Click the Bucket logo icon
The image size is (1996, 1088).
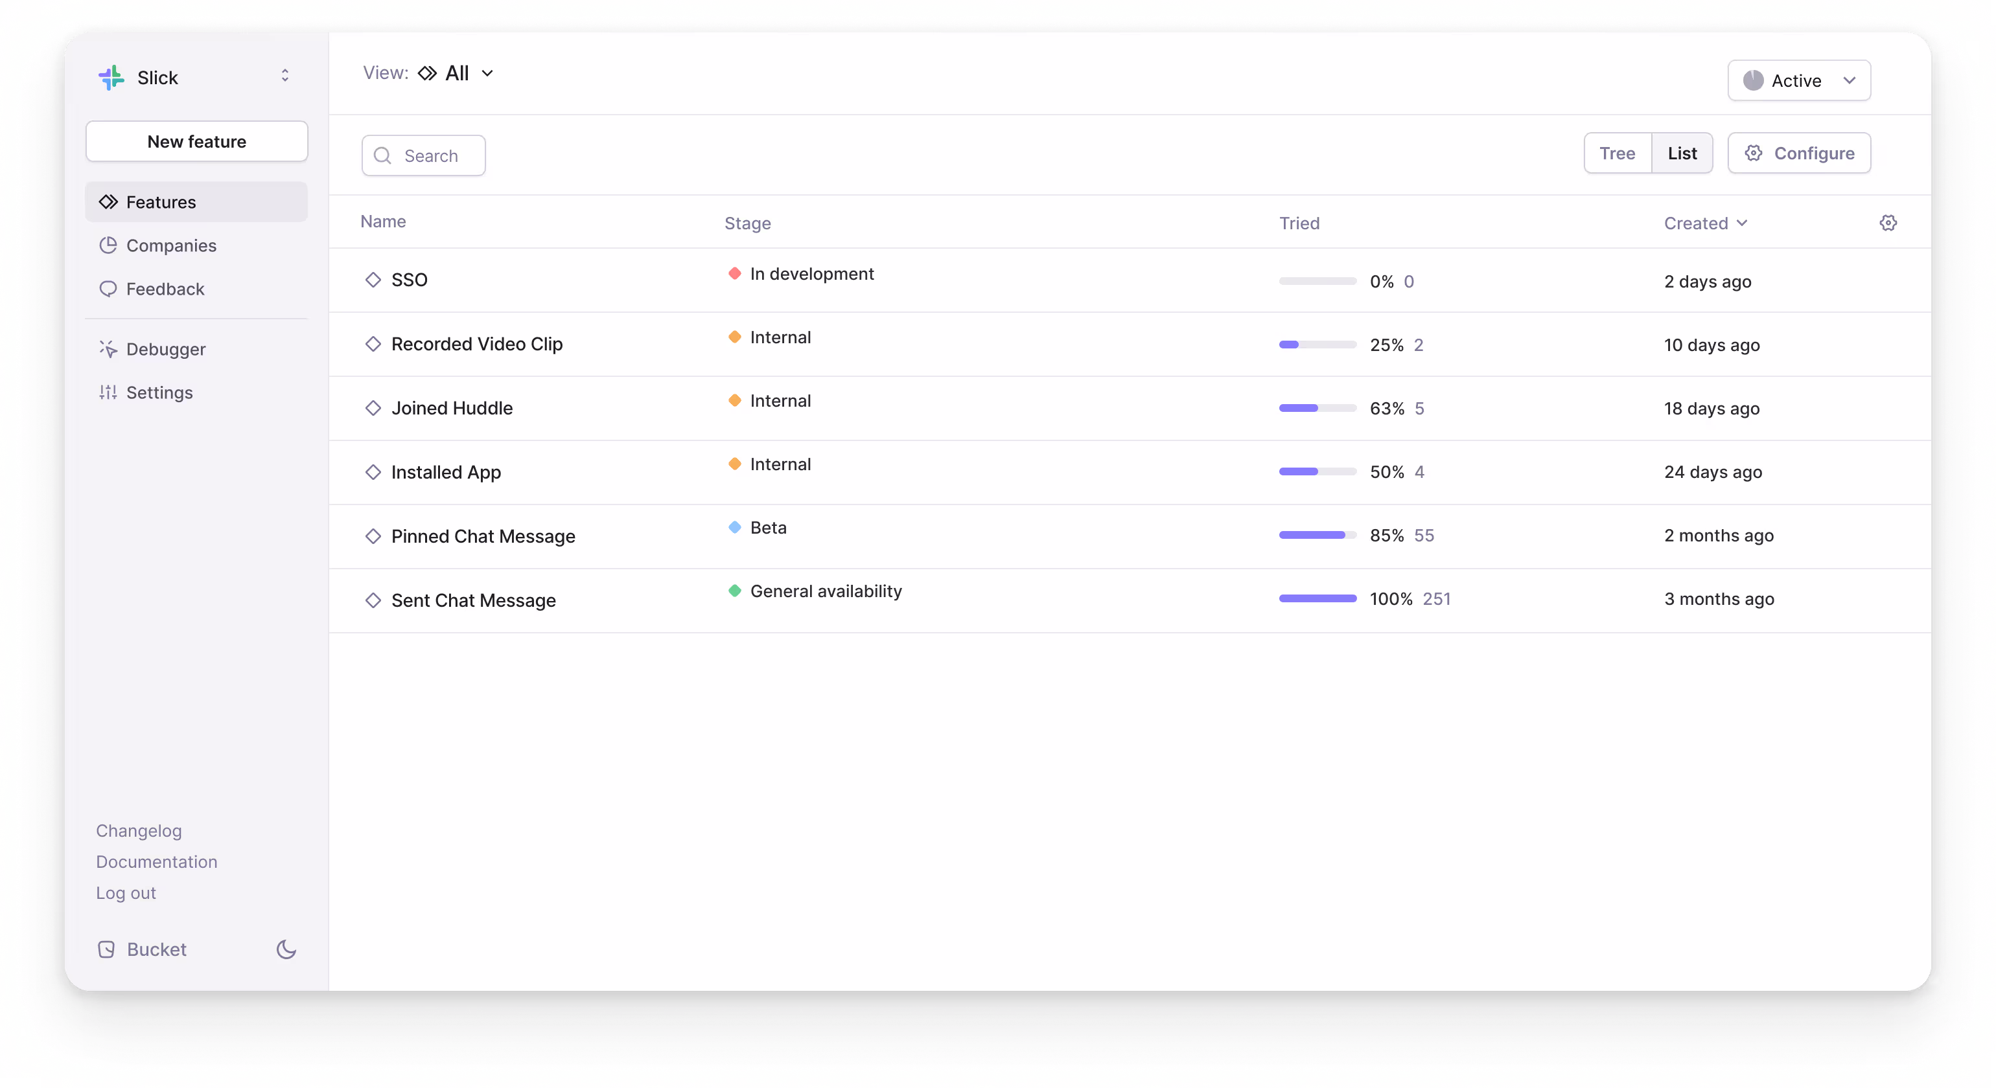tap(106, 949)
